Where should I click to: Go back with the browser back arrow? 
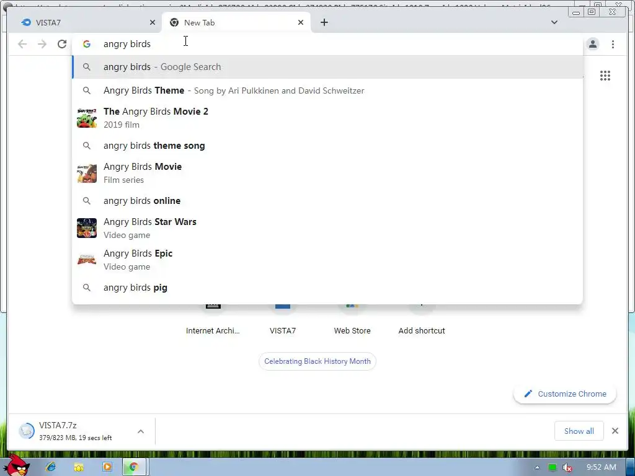click(22, 44)
